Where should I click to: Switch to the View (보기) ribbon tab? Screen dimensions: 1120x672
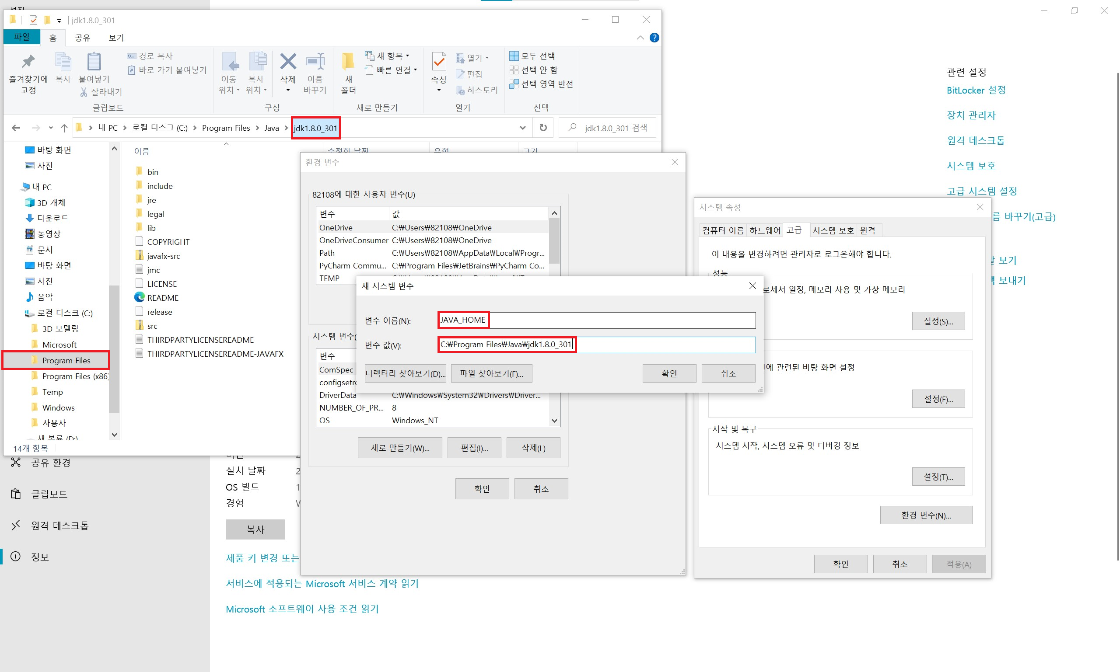coord(116,38)
